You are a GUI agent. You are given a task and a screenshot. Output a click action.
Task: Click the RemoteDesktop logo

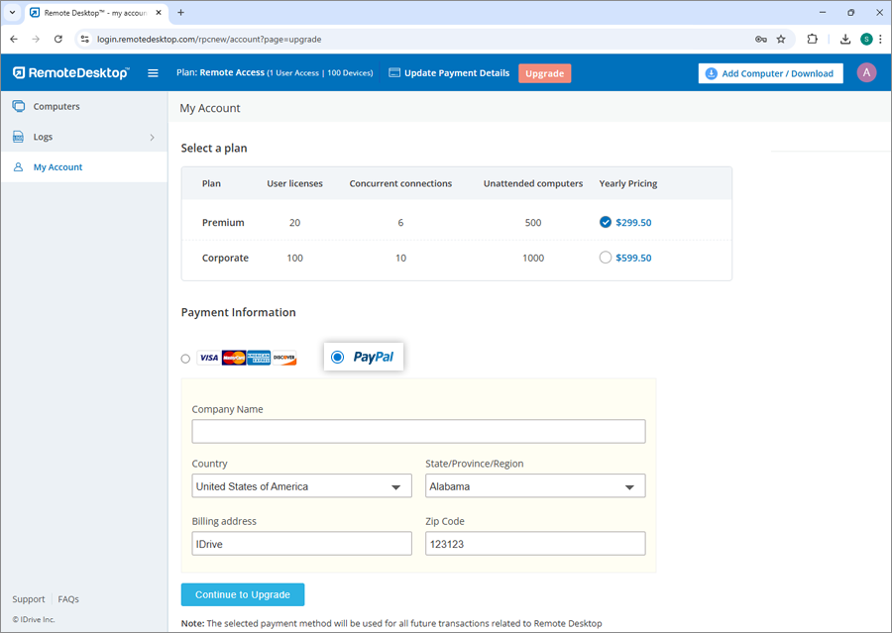point(70,73)
